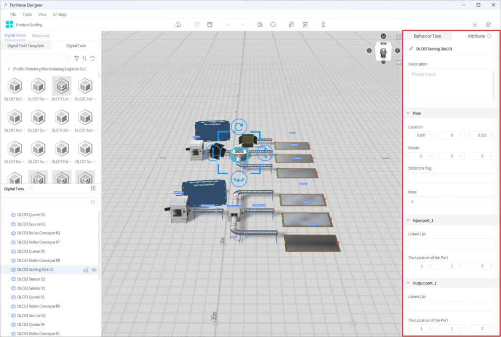
Task: Select DLC03 Roller Conveyor 07 in the list
Action: [38, 243]
